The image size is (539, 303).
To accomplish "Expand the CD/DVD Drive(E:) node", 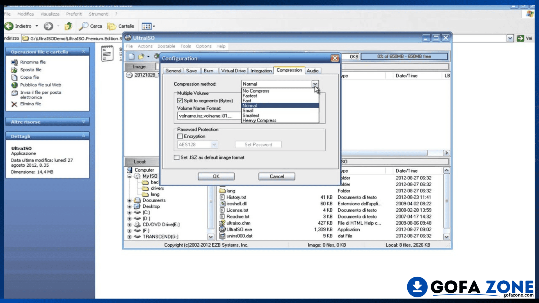I will [x=129, y=224].
